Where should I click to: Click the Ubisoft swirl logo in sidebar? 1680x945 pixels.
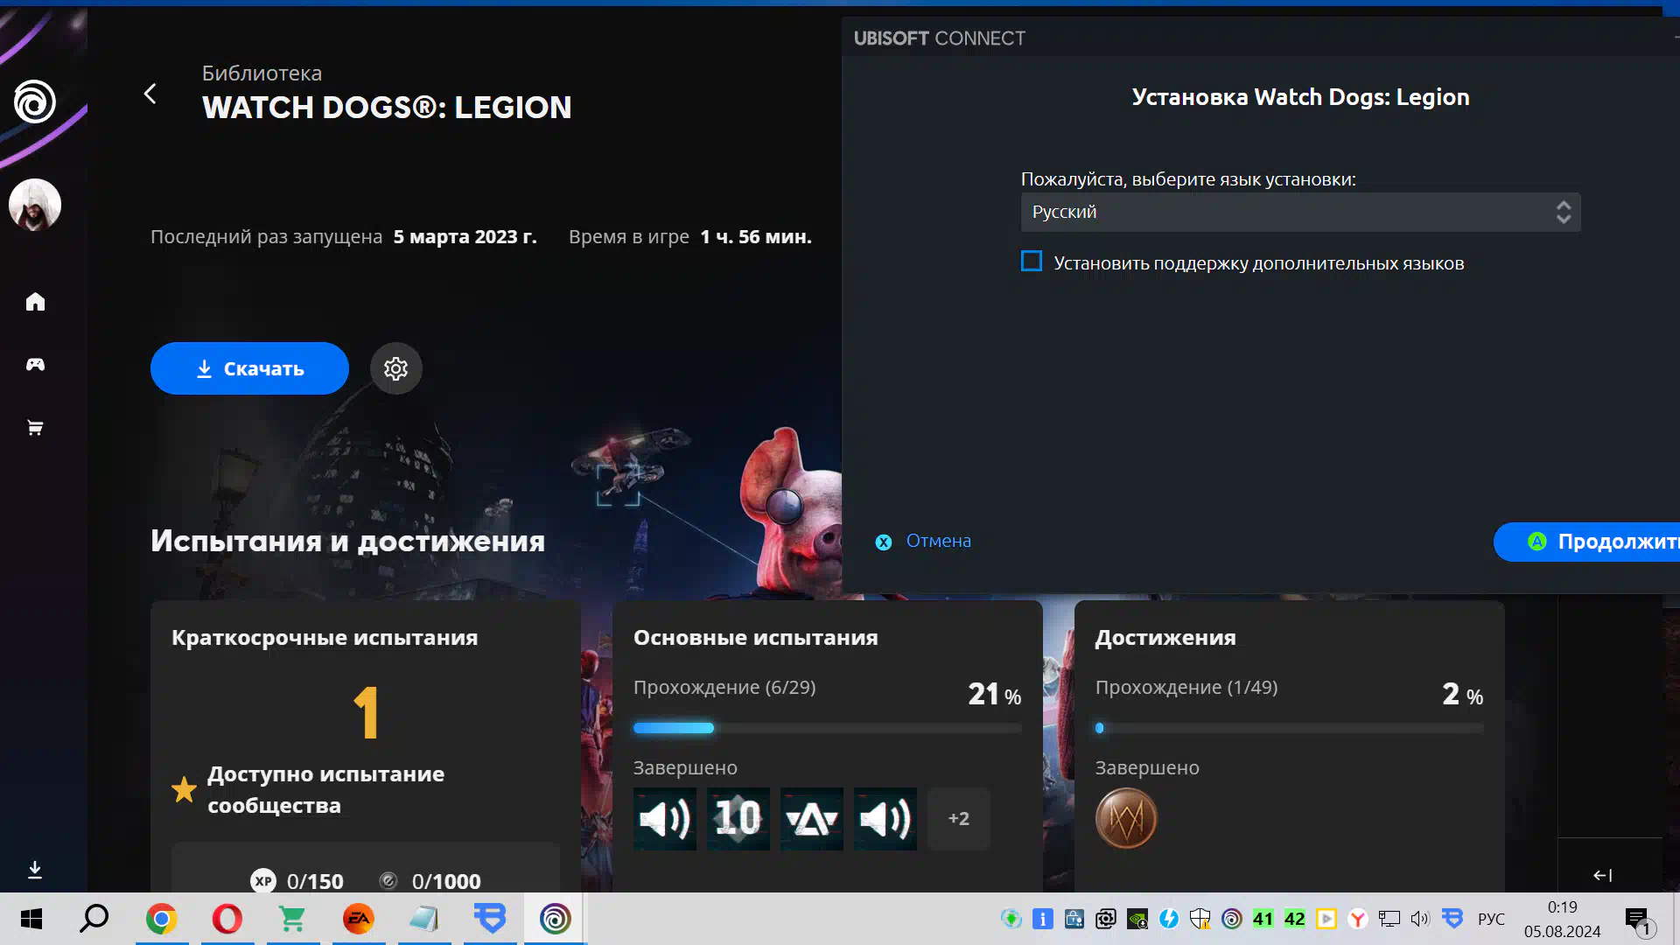pos(35,101)
